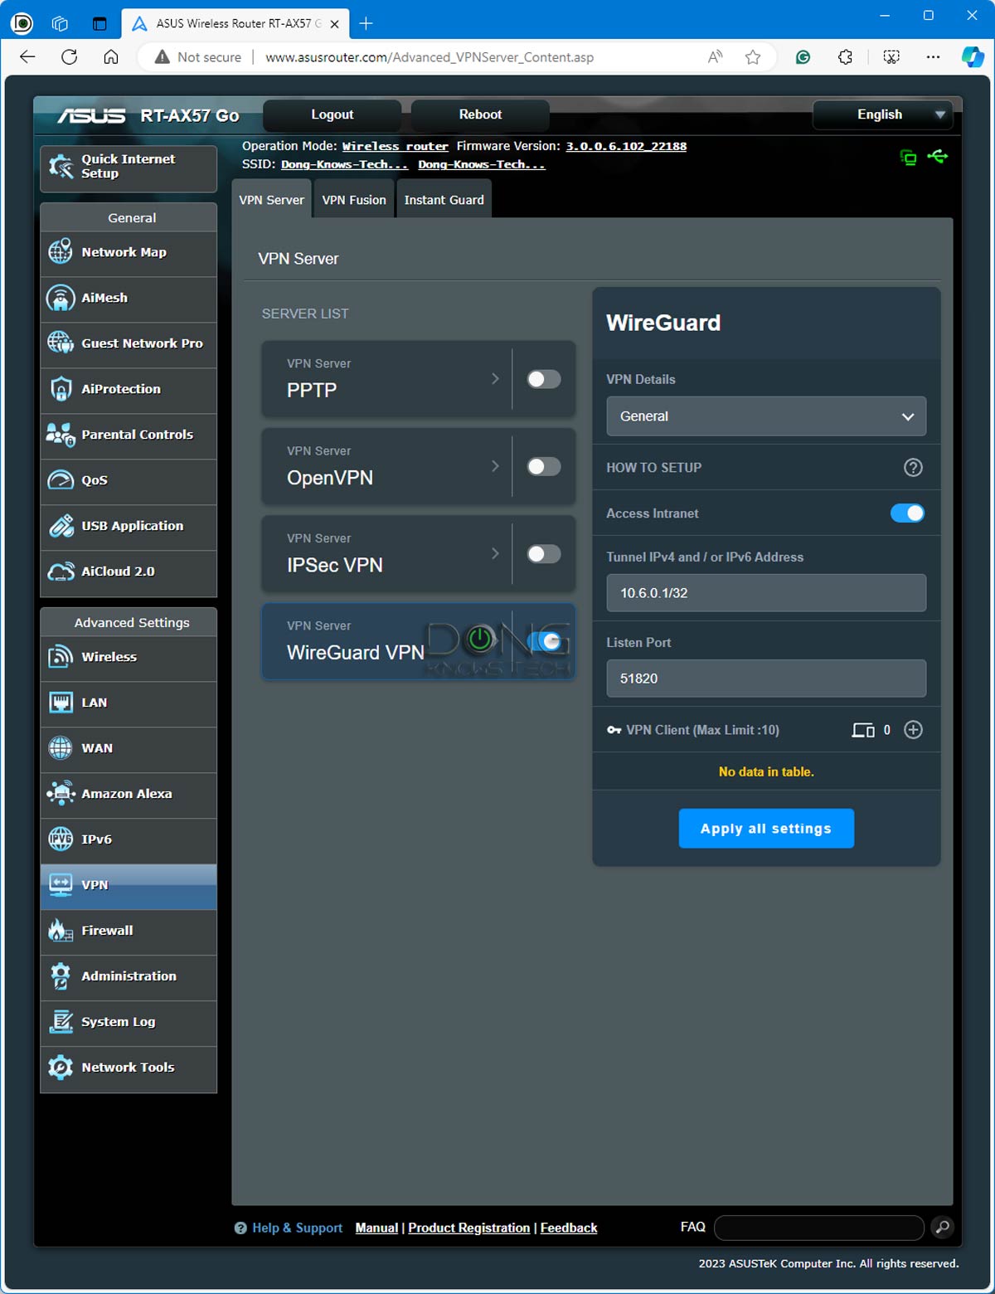The height and width of the screenshot is (1294, 995).
Task: Open the Manual link
Action: (376, 1228)
